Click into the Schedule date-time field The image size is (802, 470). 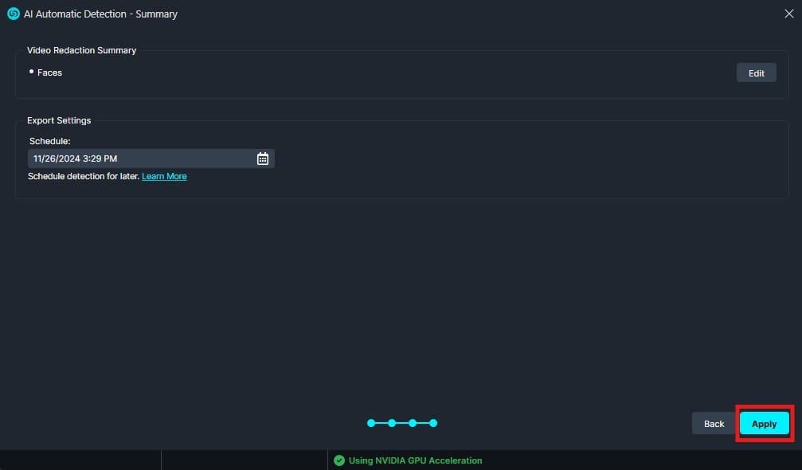click(139, 159)
